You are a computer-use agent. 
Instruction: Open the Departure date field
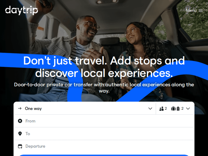coord(104,146)
